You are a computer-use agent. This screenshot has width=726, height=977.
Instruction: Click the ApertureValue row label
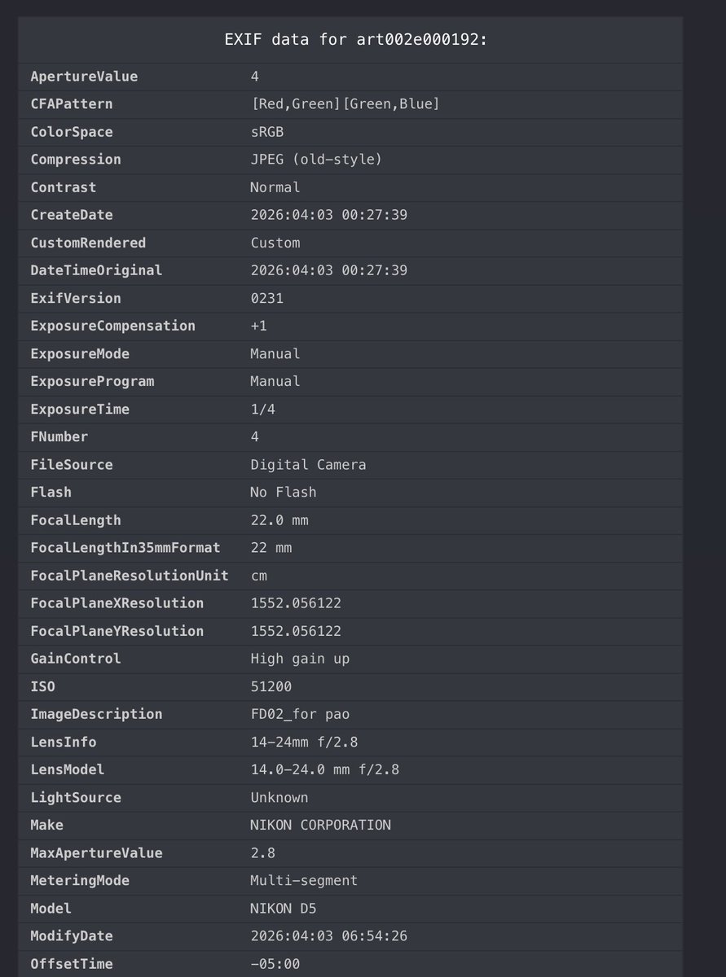pyautogui.click(x=84, y=77)
